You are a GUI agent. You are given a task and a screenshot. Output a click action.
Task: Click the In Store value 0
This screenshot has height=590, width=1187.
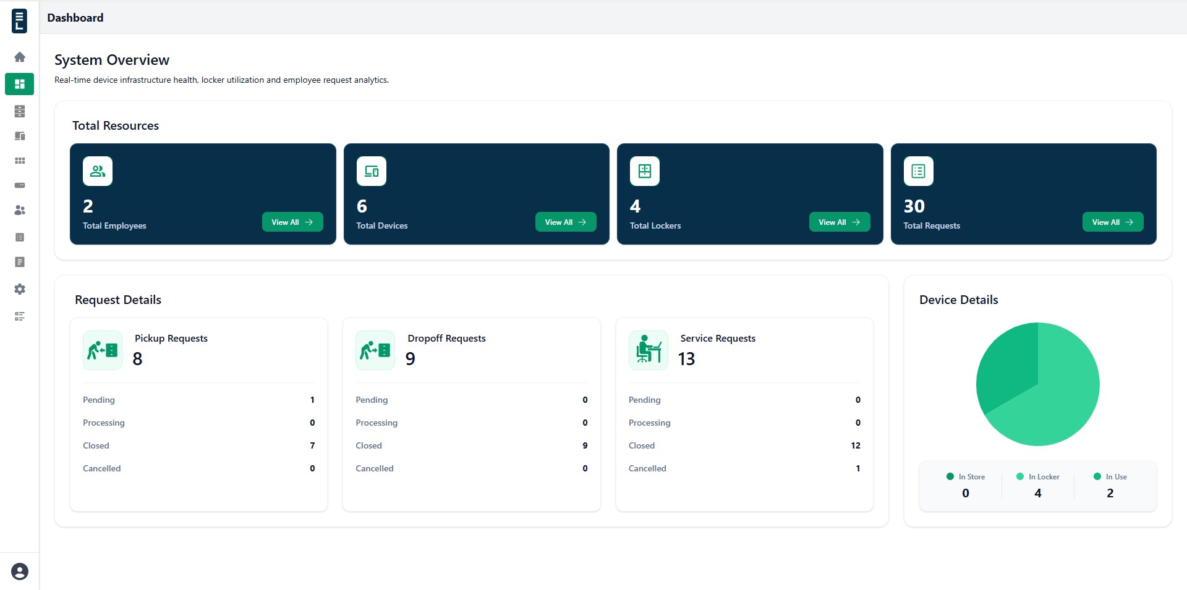point(966,493)
